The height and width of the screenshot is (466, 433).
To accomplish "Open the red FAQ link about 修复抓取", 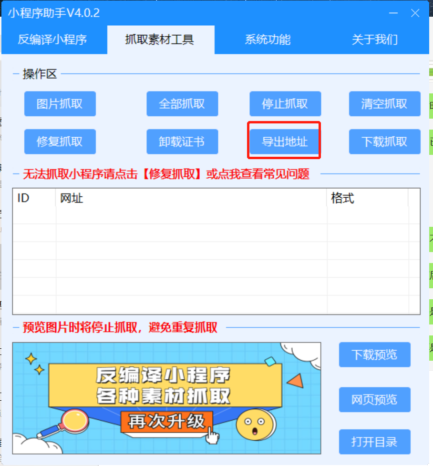I will (166, 174).
